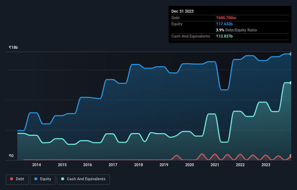The width and height of the screenshot is (297, 190).
Task: Click the 2015 x-axis label
Action: tap(62, 165)
